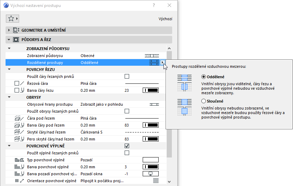Collapse the Povrchové výplně group
Image resolution: width=293 pixels, height=186 pixels.
tap(9, 146)
